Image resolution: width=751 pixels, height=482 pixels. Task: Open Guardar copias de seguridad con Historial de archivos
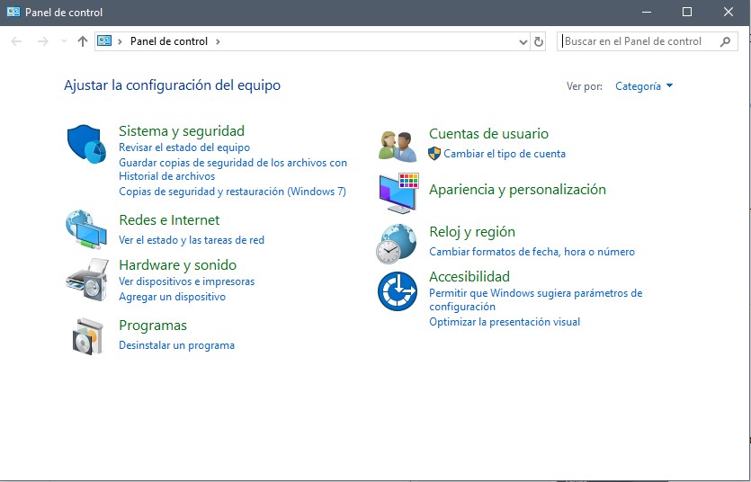(233, 169)
